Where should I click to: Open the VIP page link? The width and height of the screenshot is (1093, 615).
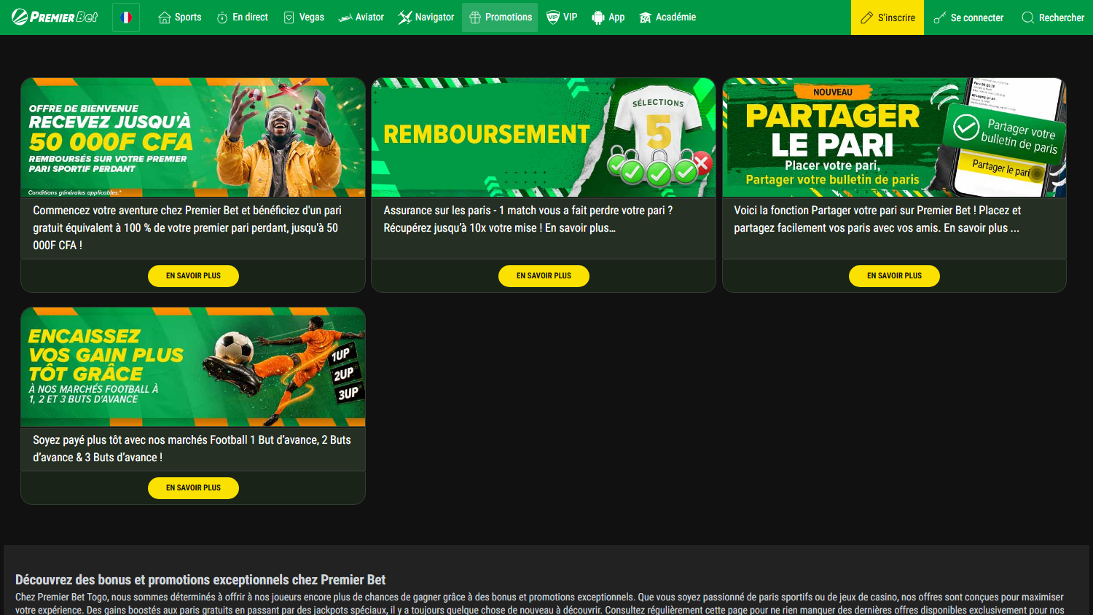tap(562, 17)
